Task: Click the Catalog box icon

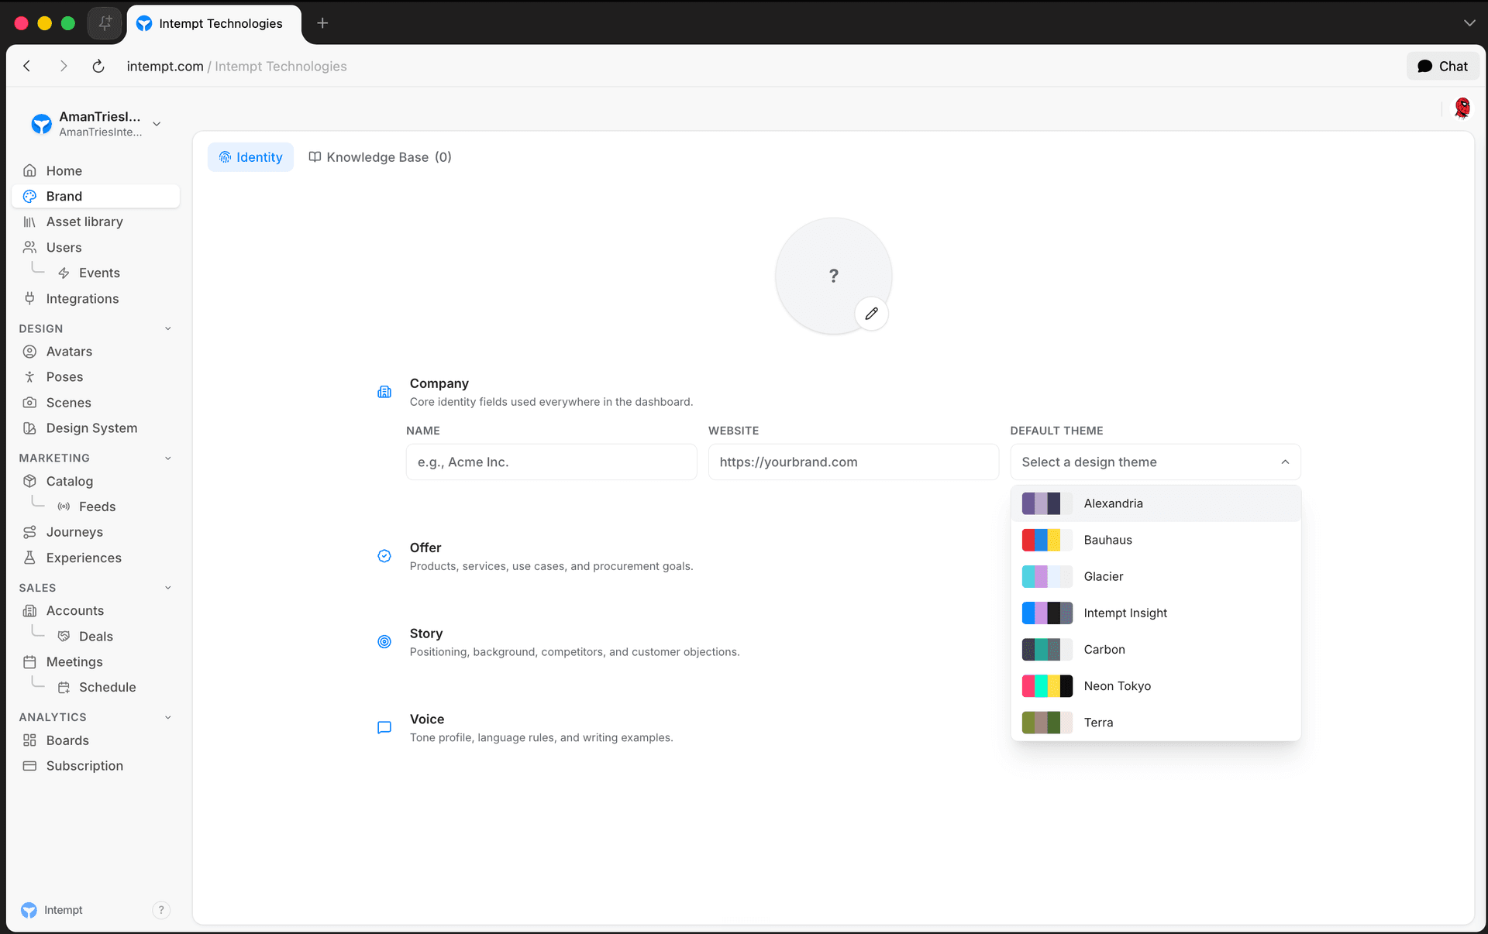Action: [29, 481]
